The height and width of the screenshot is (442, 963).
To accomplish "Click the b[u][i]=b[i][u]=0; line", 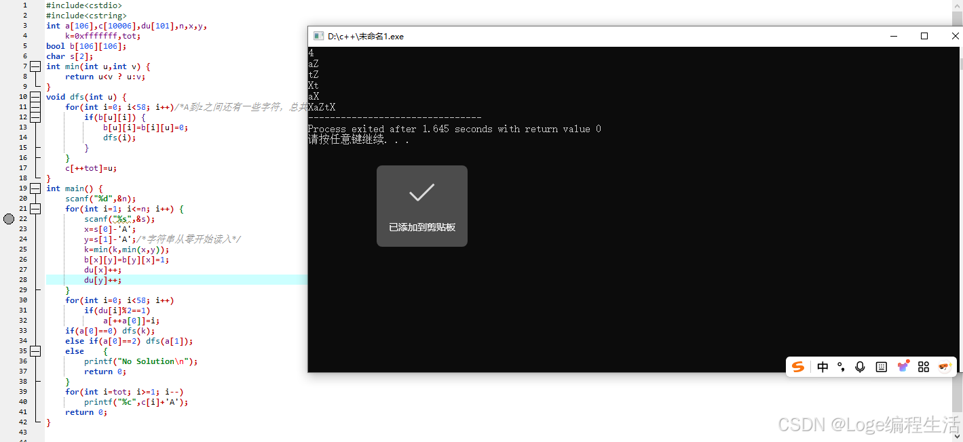I will click(146, 127).
